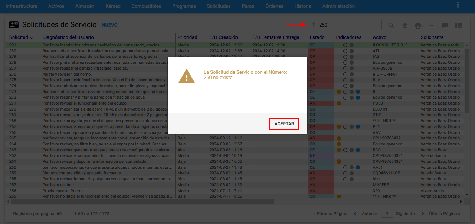
Task: Click the blue indicator dot in row 260
Action: click(358, 167)
